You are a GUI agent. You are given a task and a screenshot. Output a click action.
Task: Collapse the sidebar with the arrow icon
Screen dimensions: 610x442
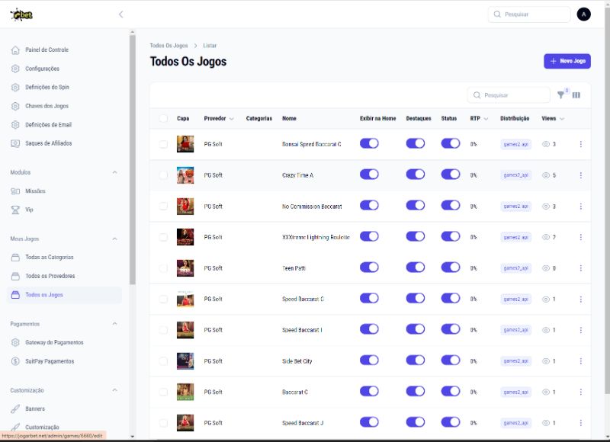(x=120, y=14)
